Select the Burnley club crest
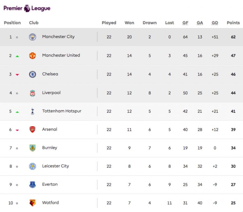The height and width of the screenshot is (212, 243). (x=32, y=148)
